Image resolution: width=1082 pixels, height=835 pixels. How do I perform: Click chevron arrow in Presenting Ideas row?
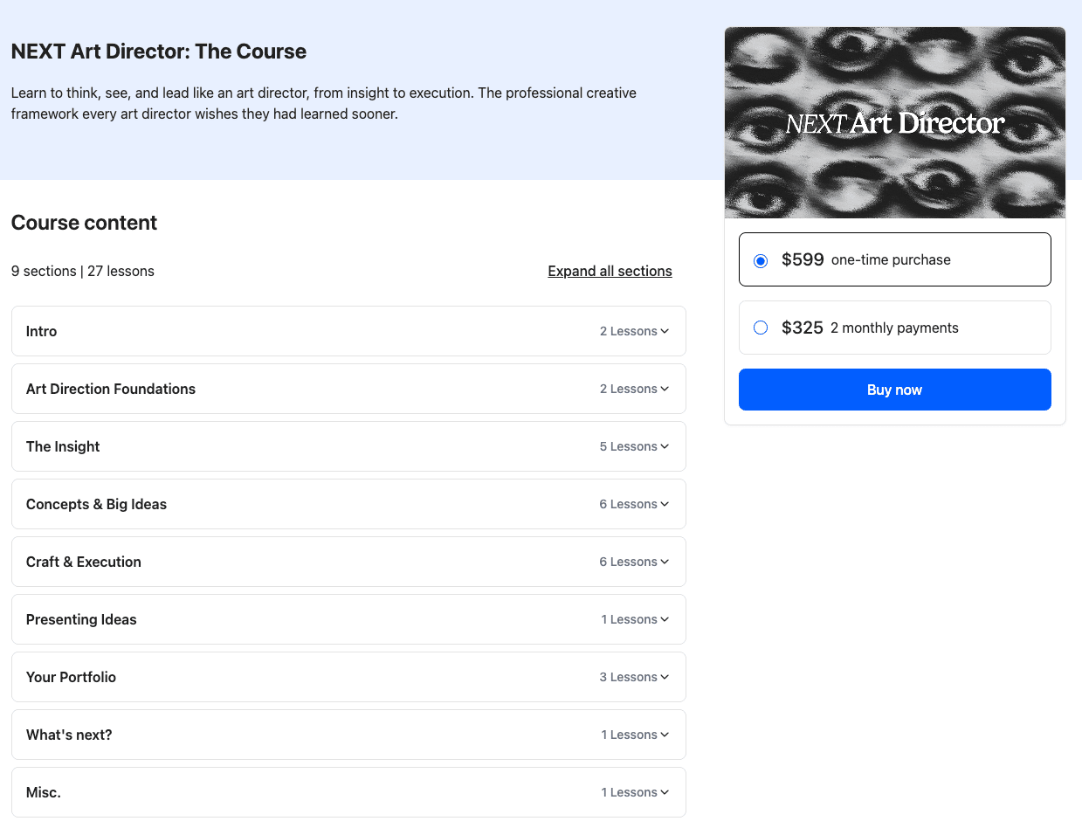pyautogui.click(x=665, y=619)
